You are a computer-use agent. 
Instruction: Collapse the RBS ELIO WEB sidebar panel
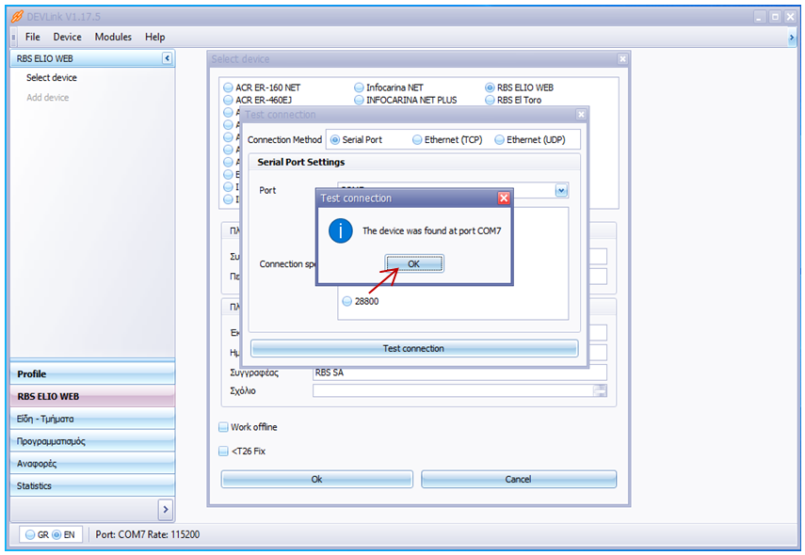(x=167, y=58)
